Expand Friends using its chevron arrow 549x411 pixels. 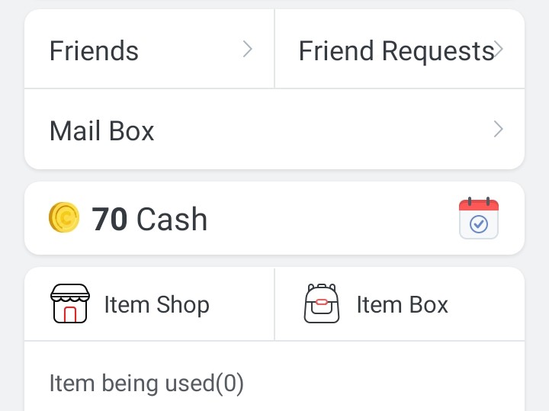(247, 50)
